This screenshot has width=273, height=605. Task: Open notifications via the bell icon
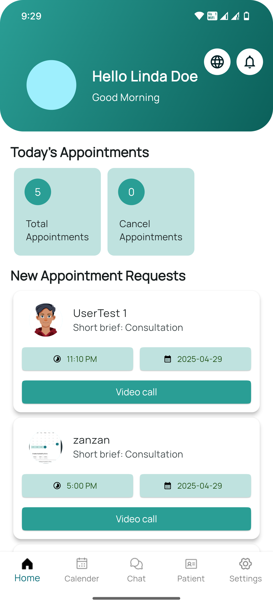pos(250,62)
